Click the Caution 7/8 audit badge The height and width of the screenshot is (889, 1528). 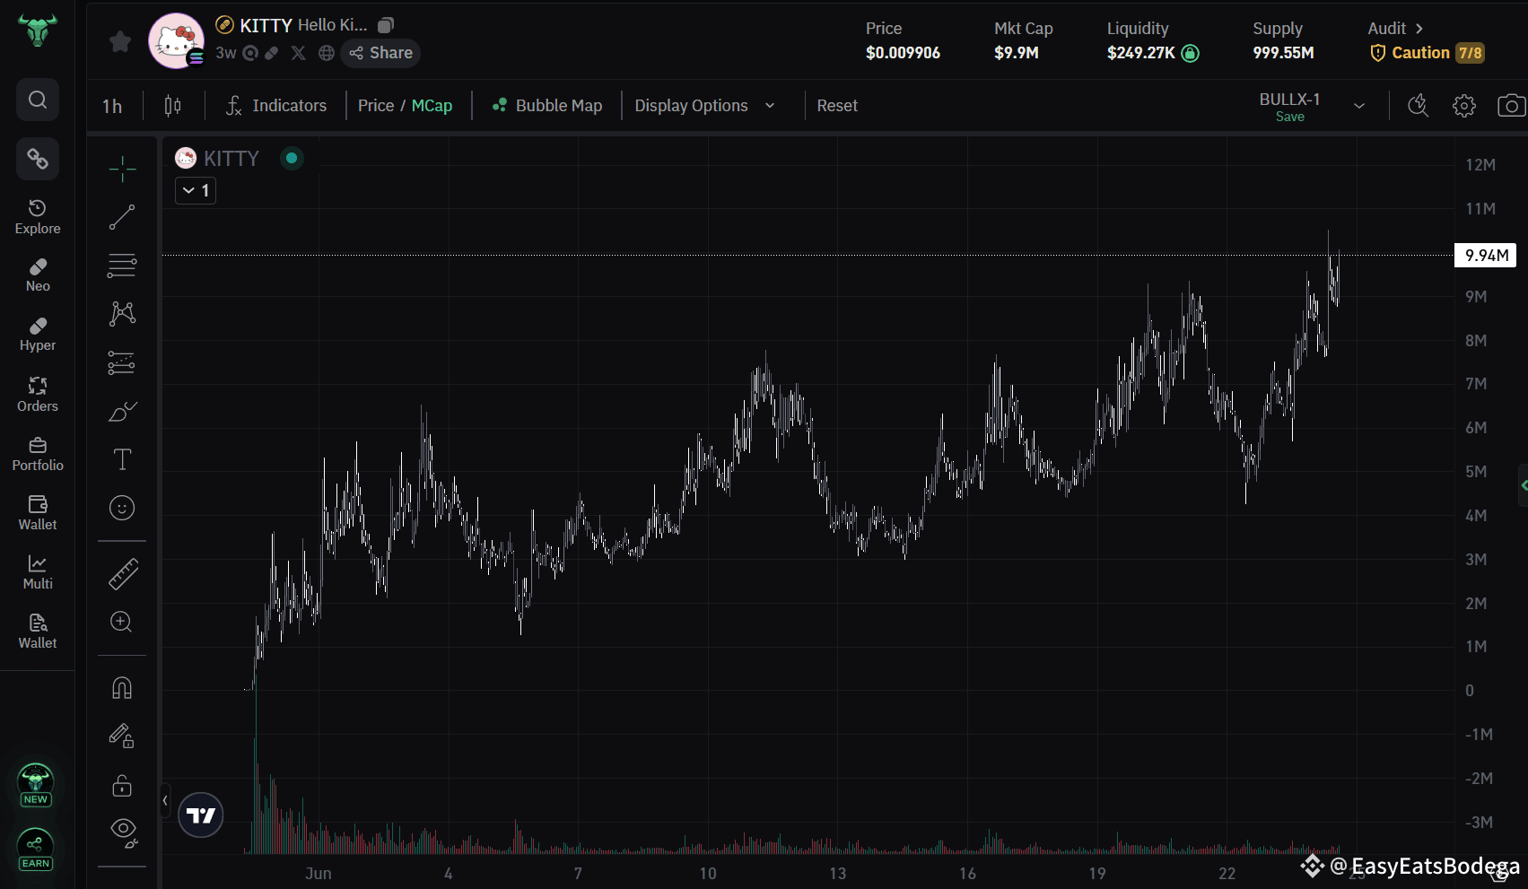point(1427,53)
